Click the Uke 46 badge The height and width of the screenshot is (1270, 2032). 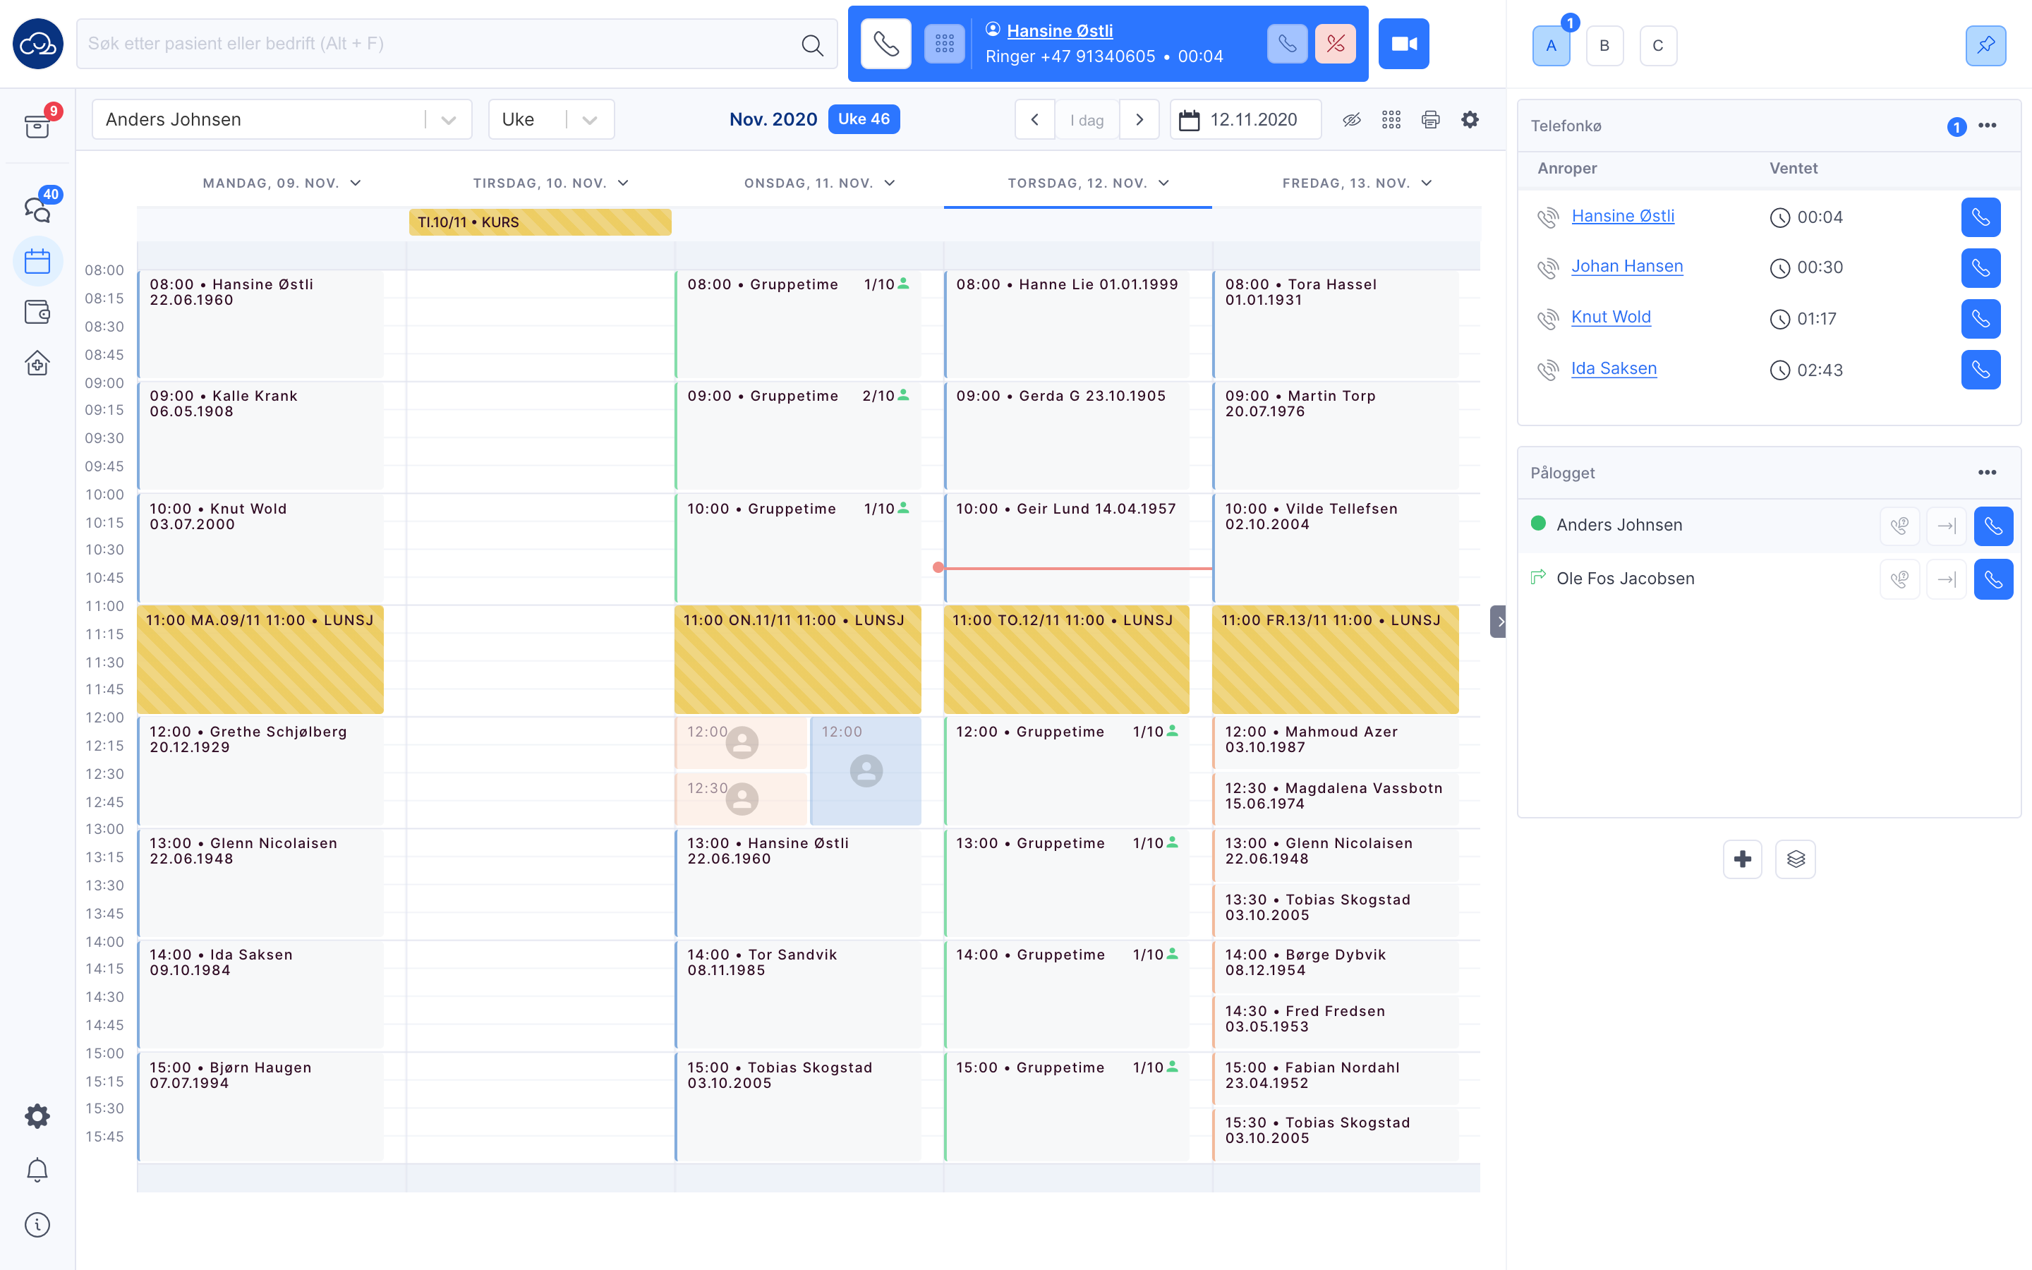tap(864, 119)
